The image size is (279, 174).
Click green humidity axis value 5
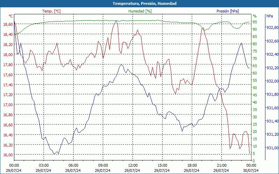click(x=254, y=153)
